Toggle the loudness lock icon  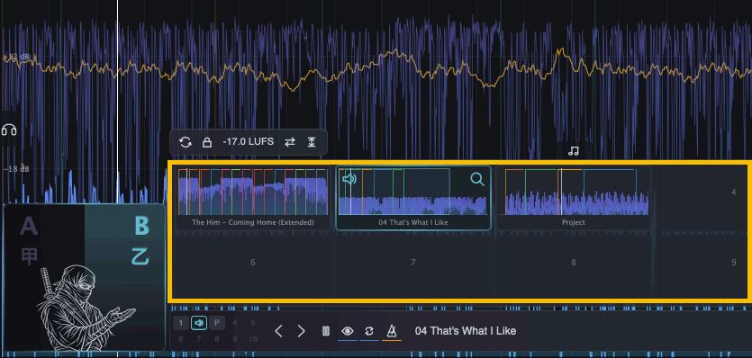point(207,142)
